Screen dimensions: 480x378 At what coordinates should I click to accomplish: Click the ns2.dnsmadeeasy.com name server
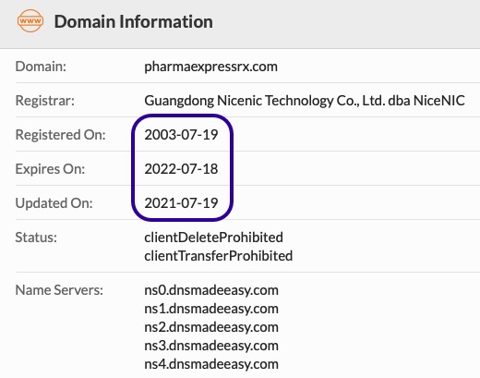[x=211, y=327]
